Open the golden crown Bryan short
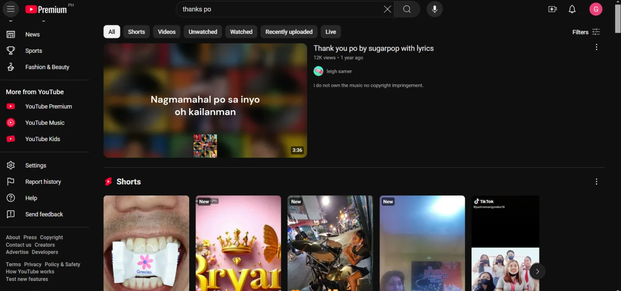621x291 pixels. (x=238, y=243)
